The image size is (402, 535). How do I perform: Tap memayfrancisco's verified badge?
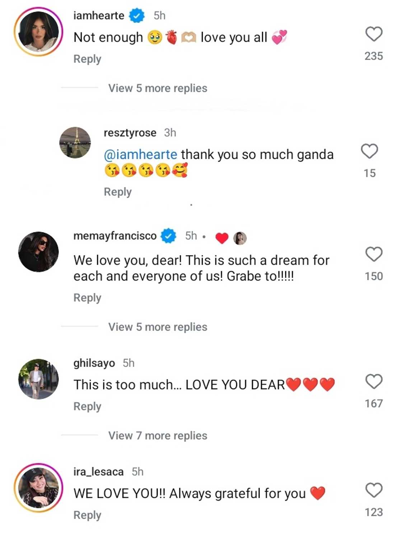pos(168,236)
